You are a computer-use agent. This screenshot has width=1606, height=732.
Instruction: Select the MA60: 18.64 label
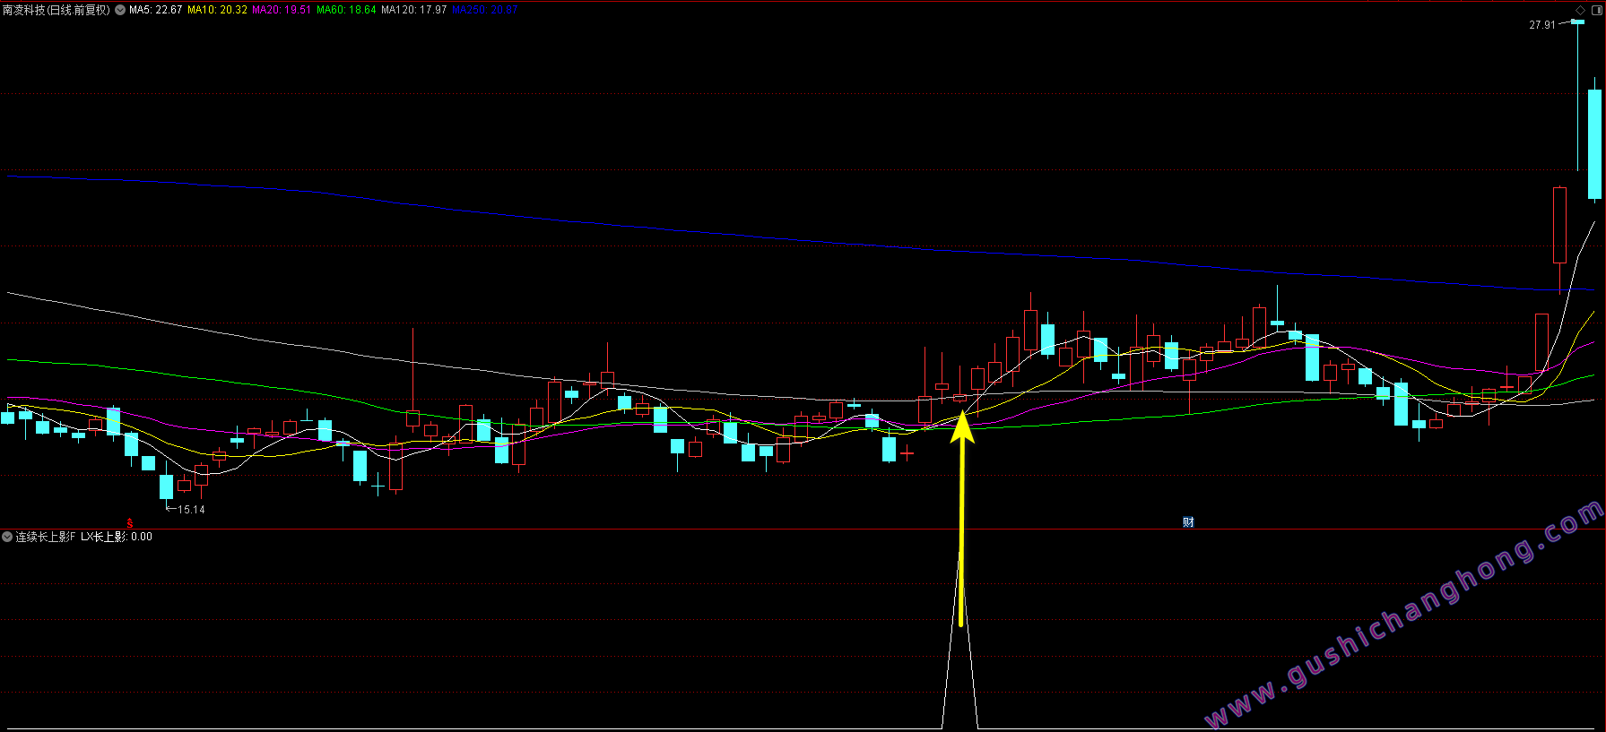346,10
